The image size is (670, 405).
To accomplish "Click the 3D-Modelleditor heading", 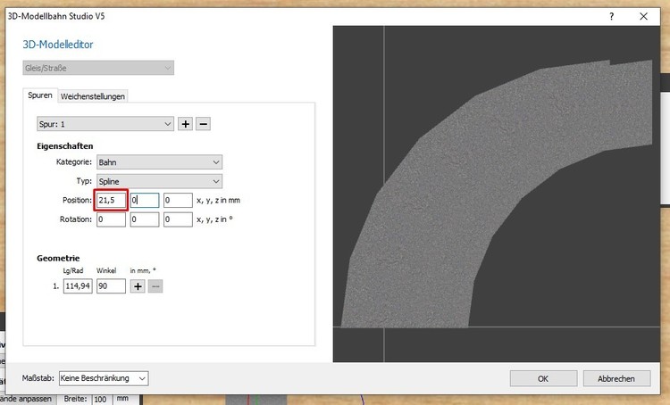I will point(58,45).
